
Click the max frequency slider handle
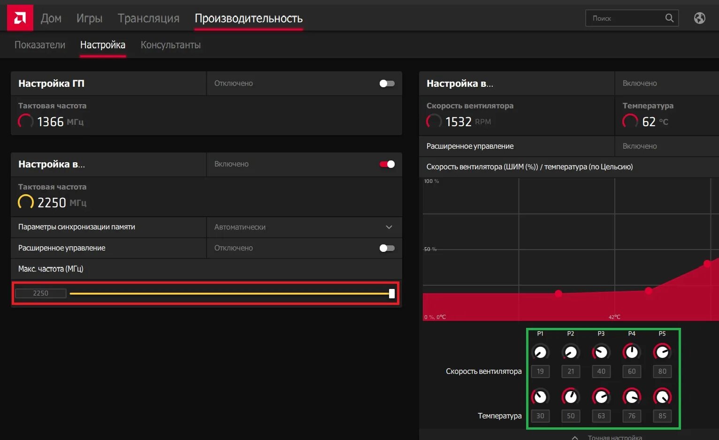[392, 294]
